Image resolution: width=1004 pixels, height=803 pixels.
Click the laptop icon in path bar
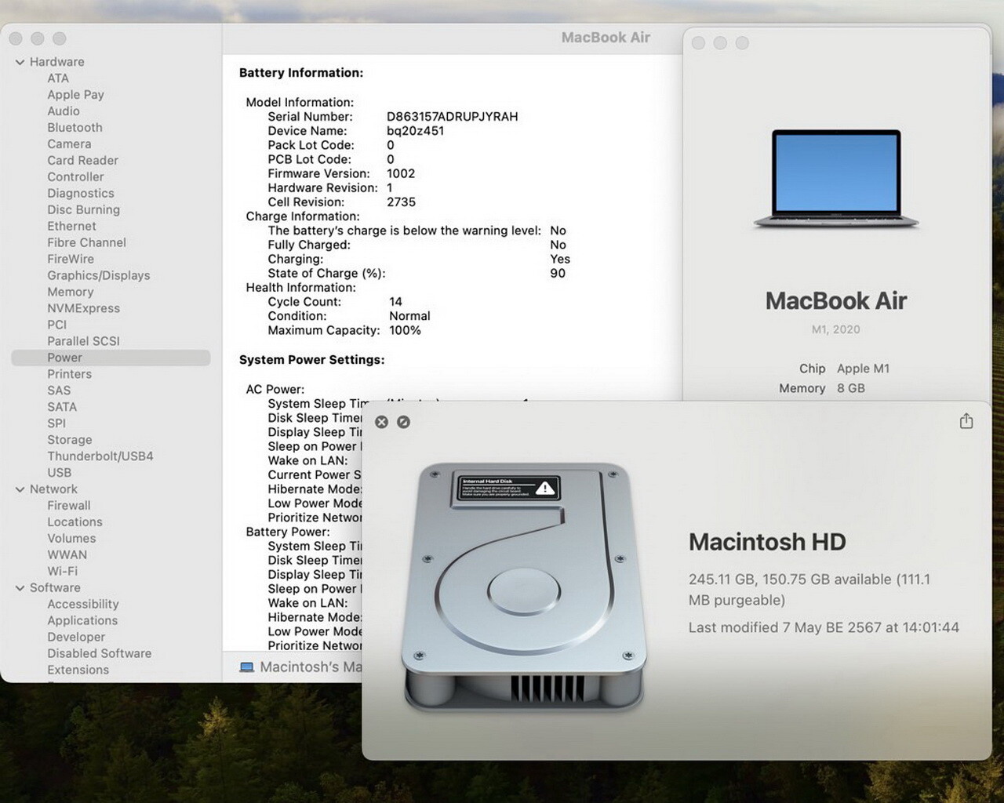(246, 668)
